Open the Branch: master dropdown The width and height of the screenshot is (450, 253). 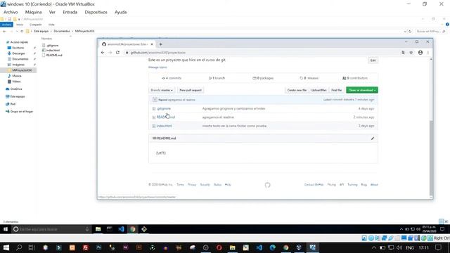click(x=162, y=90)
